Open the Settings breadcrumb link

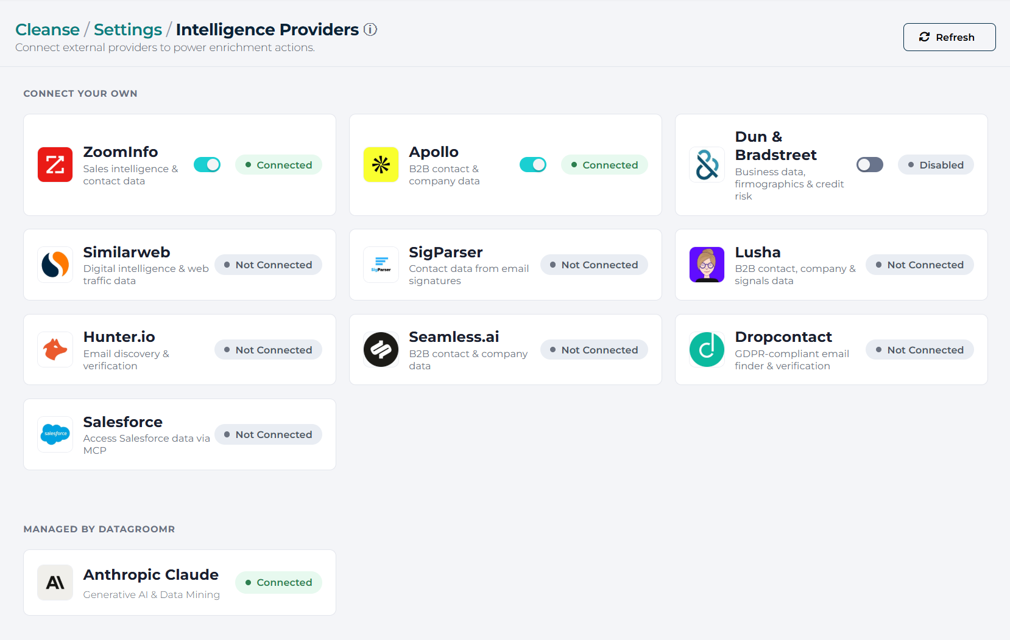point(128,30)
